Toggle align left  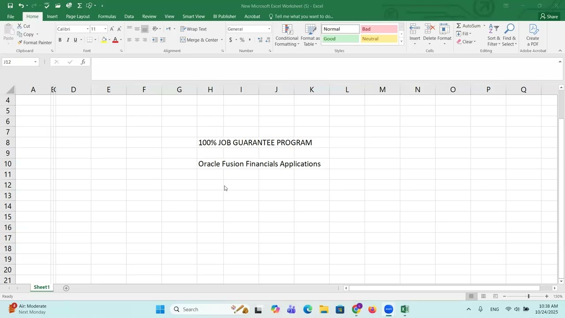point(129,40)
